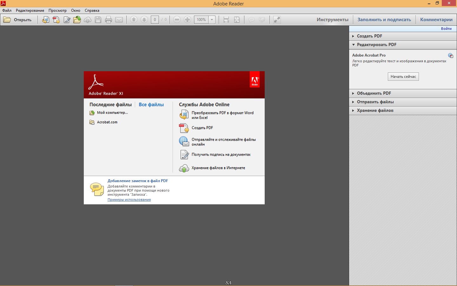This screenshot has width=457, height=286.
Task: Click the convert PDF to Word toolbar icon
Action: point(46,20)
